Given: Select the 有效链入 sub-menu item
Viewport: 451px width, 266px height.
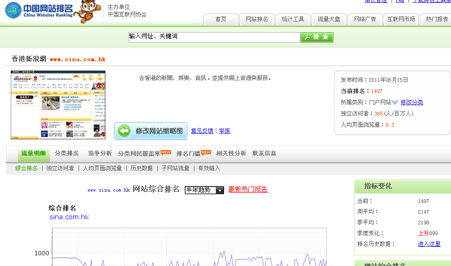Looking at the screenshot, I should click(209, 168).
